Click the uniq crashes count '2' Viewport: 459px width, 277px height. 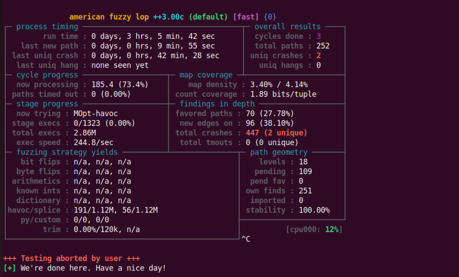(x=318, y=56)
